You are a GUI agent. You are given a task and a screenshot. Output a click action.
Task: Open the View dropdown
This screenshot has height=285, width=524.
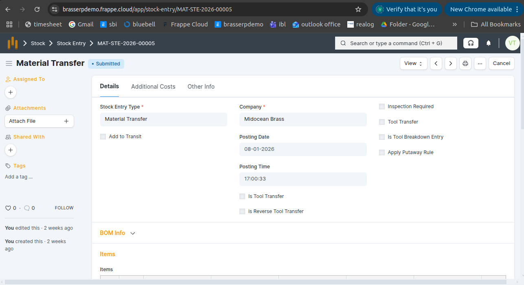pos(413,63)
